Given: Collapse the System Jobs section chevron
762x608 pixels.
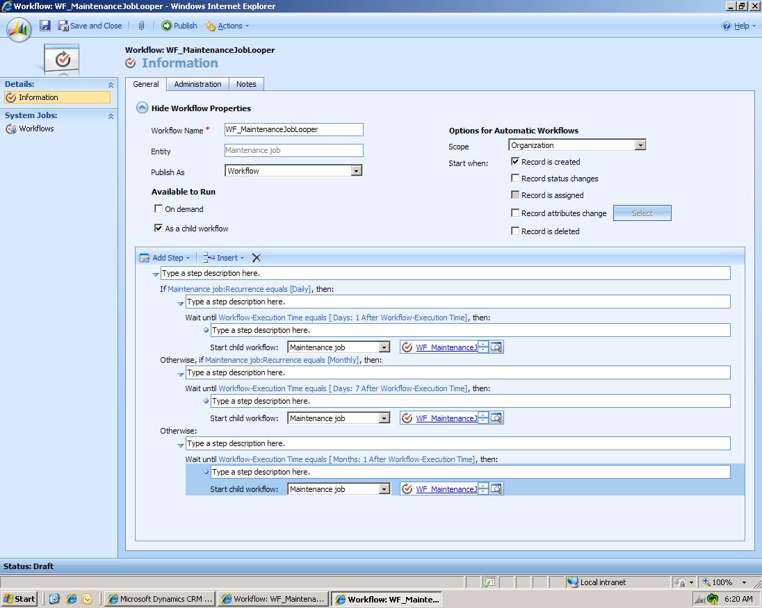Looking at the screenshot, I should pos(111,116).
